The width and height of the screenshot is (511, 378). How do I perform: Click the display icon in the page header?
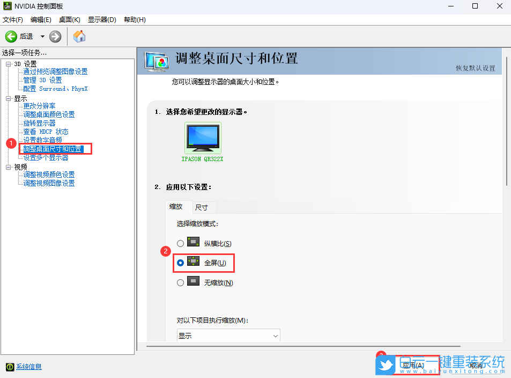(156, 62)
